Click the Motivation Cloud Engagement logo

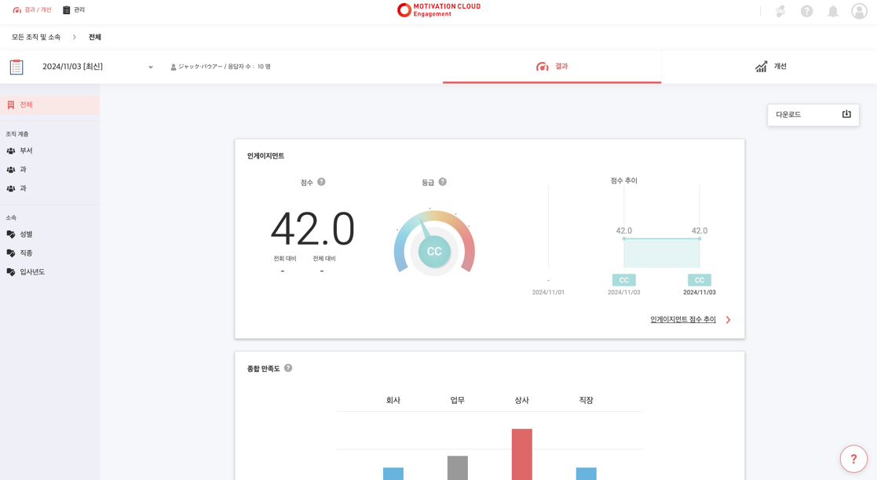pyautogui.click(x=438, y=10)
